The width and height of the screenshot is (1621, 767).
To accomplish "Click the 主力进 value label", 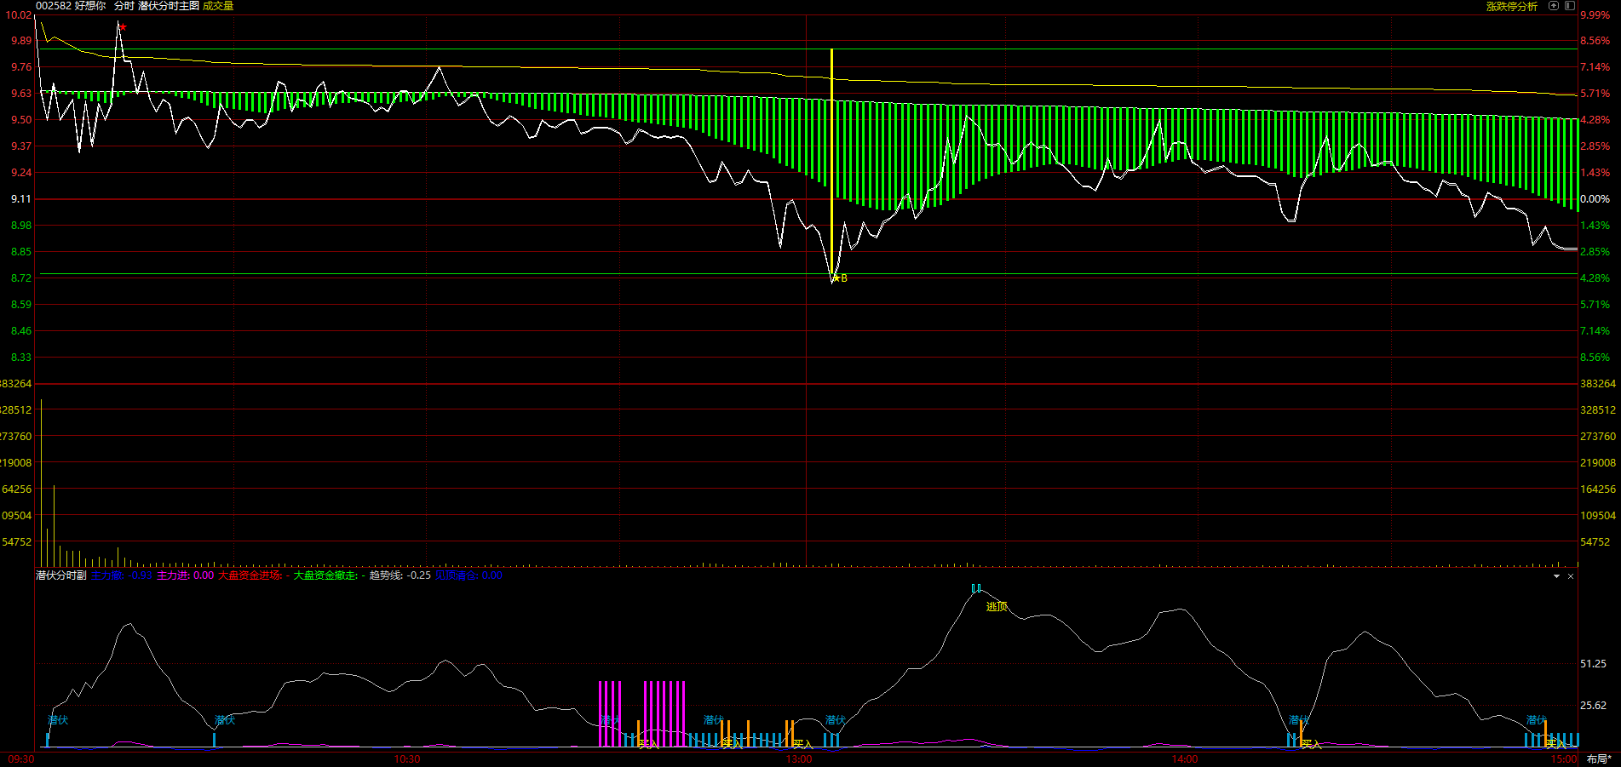I will (x=186, y=575).
